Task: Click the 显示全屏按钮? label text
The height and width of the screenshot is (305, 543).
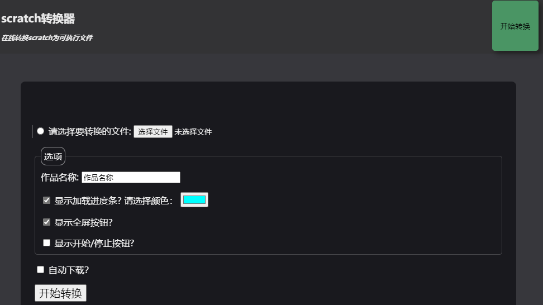Action: tap(83, 222)
